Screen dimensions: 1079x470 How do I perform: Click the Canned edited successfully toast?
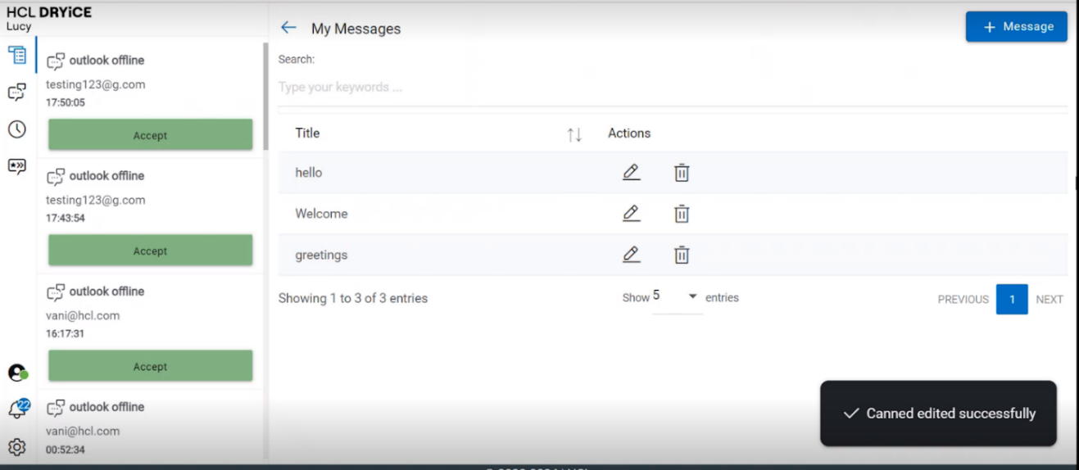pos(938,414)
